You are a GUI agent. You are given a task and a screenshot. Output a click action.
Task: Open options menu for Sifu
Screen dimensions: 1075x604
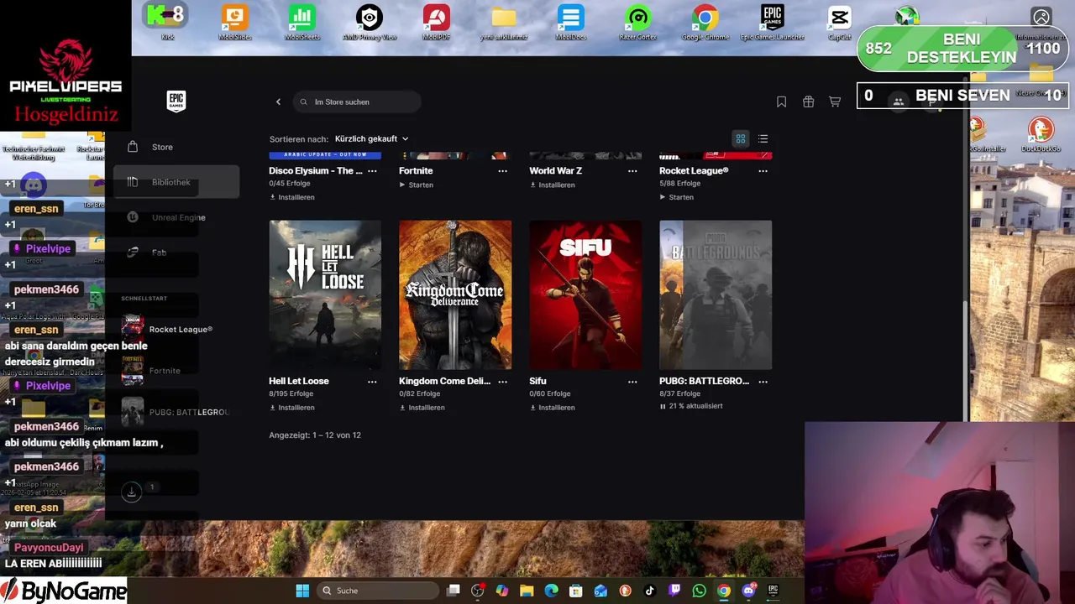click(x=632, y=381)
